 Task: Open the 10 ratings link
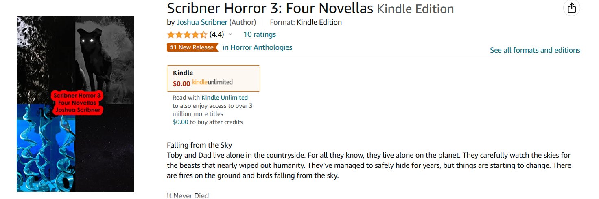pos(260,34)
